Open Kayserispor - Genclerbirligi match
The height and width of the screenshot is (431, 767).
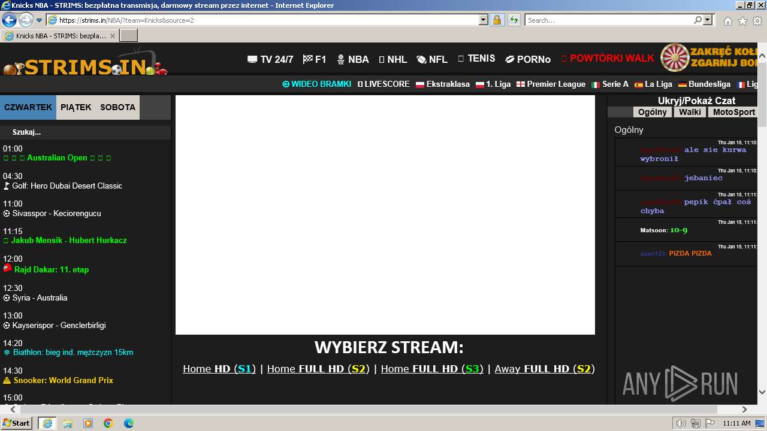pyautogui.click(x=55, y=326)
